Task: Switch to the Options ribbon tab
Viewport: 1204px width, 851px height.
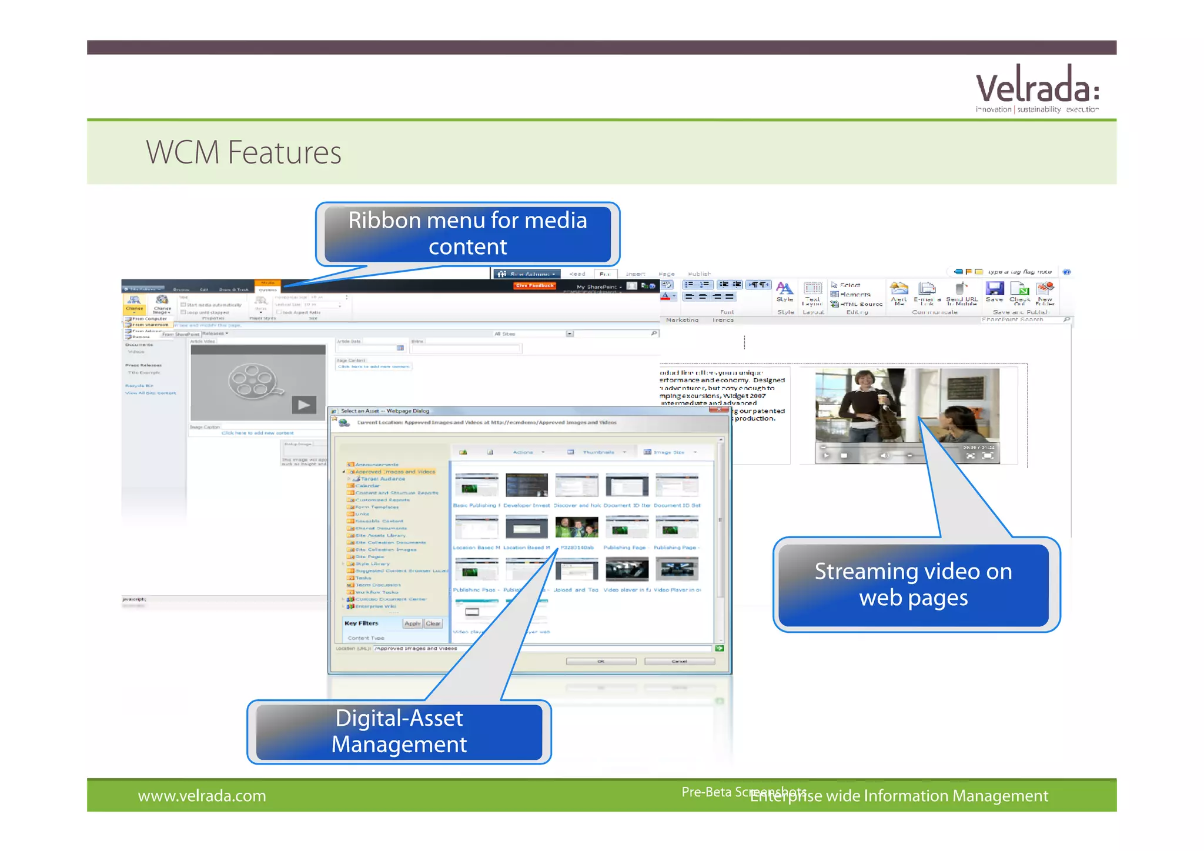Action: pos(267,289)
